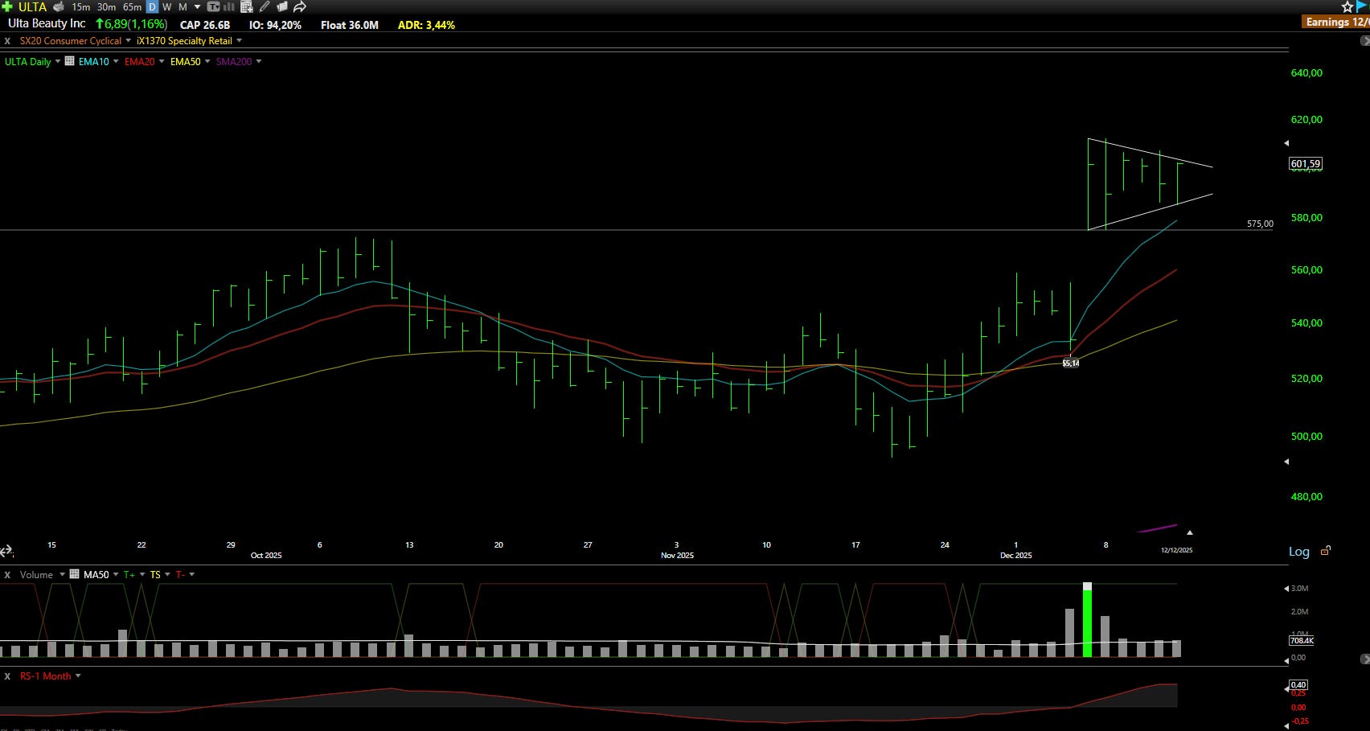Open the EMA50 indicator dropdown
This screenshot has height=731, width=1370.
(x=207, y=61)
